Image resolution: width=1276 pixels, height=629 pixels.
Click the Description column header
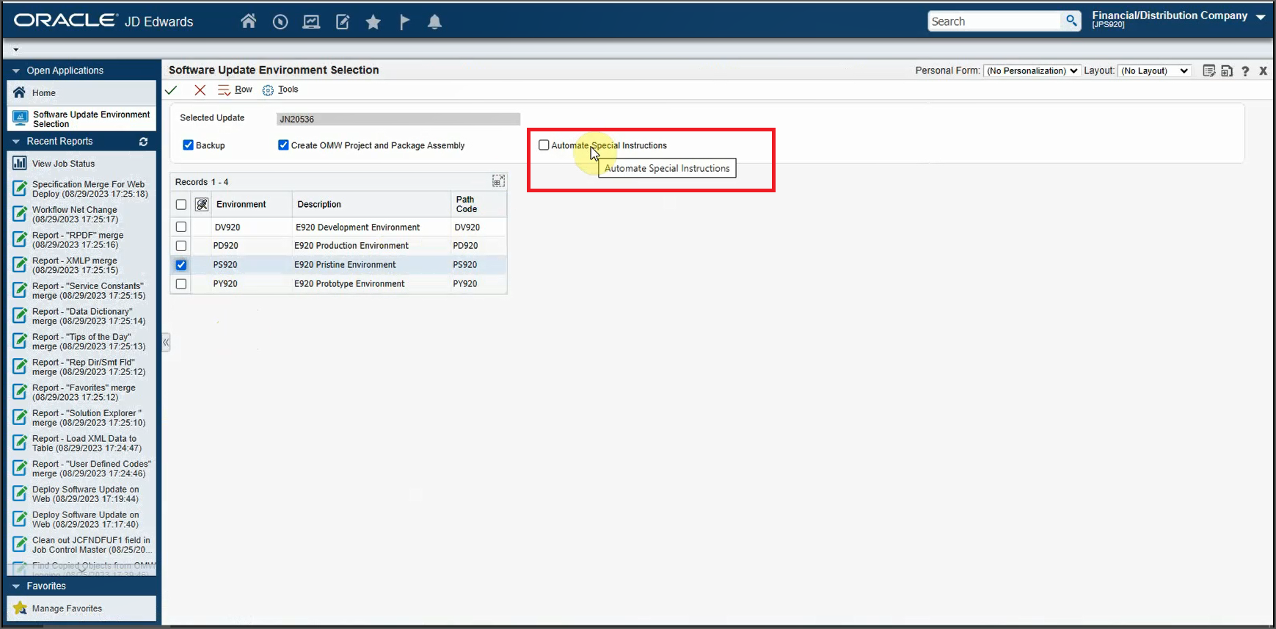point(371,205)
